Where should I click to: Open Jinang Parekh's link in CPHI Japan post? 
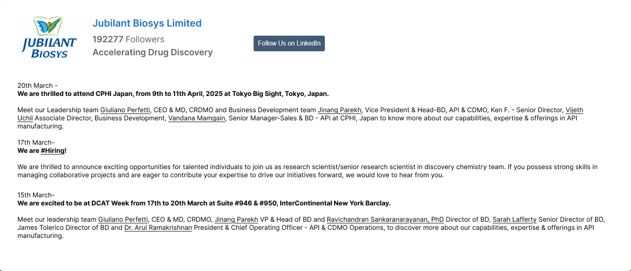339,110
